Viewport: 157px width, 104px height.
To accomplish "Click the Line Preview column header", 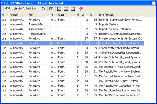I will point(118,15).
